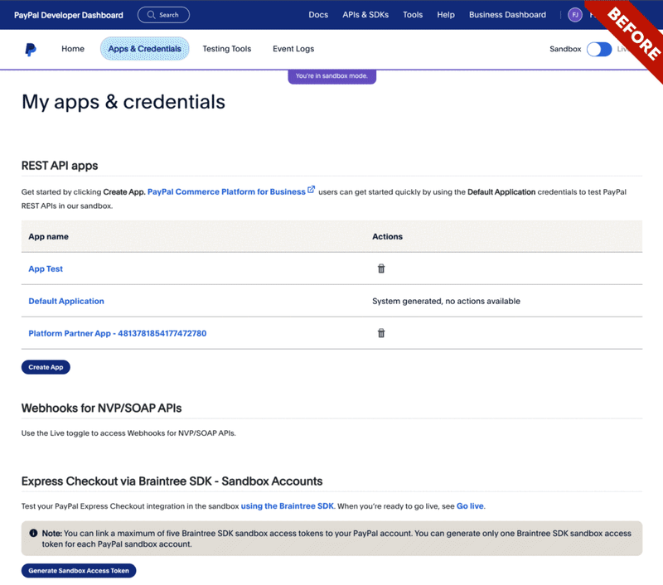Click the 'Sandbox' label beside the toggle
663x585 pixels.
click(x=565, y=49)
